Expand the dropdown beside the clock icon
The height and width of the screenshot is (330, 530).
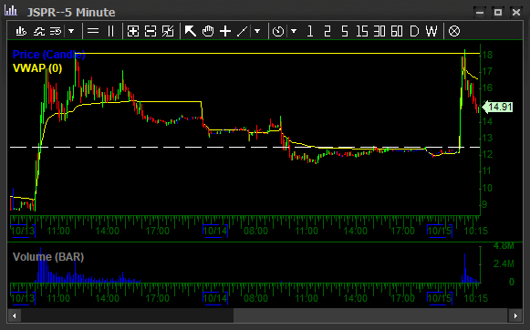294,31
